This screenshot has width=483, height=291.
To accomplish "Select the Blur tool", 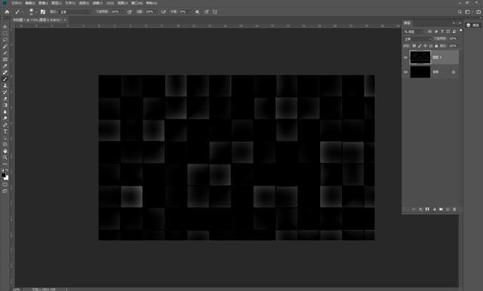I will [5, 112].
